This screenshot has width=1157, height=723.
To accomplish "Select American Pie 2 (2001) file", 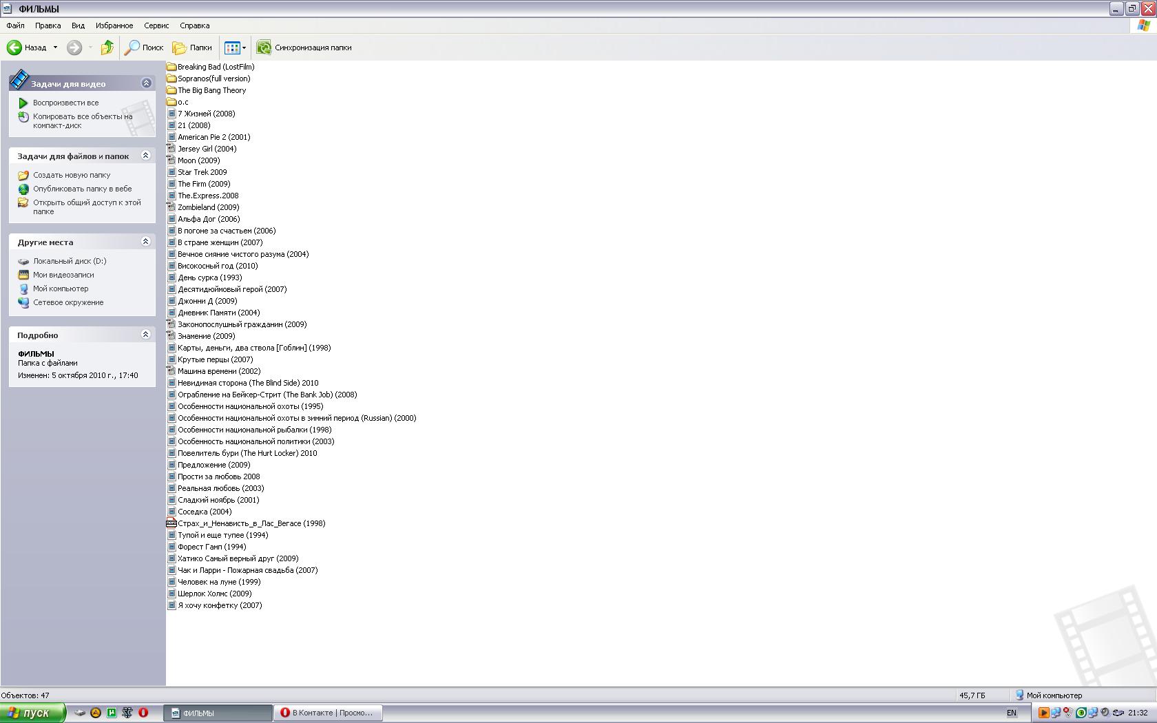I will click(x=209, y=137).
